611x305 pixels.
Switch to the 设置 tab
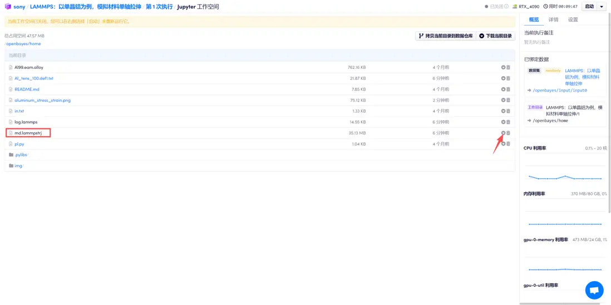[573, 20]
